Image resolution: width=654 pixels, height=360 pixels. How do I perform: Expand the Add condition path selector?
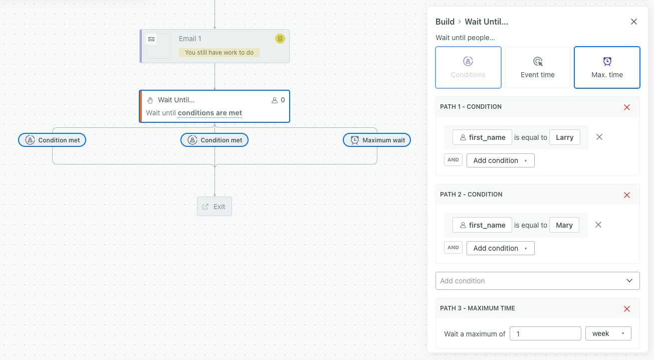click(537, 281)
